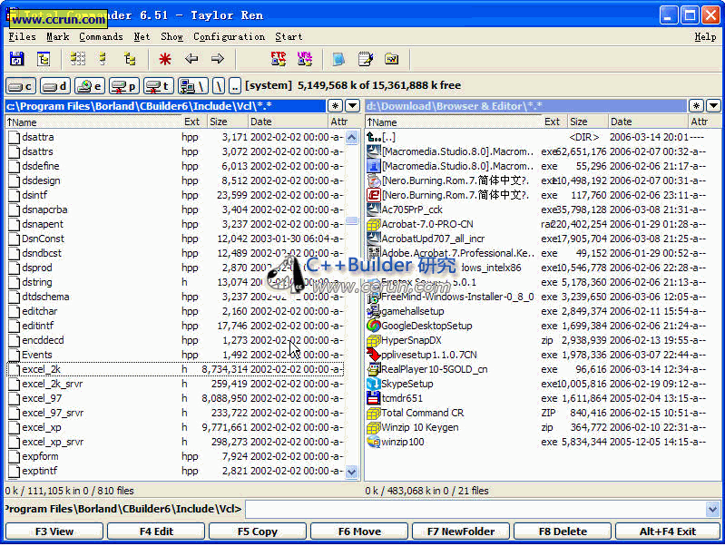Image resolution: width=725 pixels, height=546 pixels.
Task: Expand the command line history dropdown
Action: point(713,510)
